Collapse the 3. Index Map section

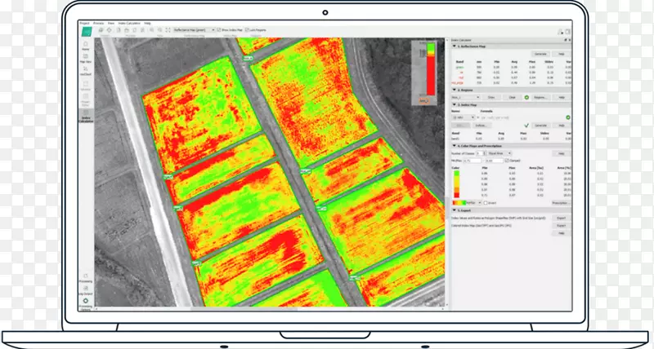click(x=455, y=105)
